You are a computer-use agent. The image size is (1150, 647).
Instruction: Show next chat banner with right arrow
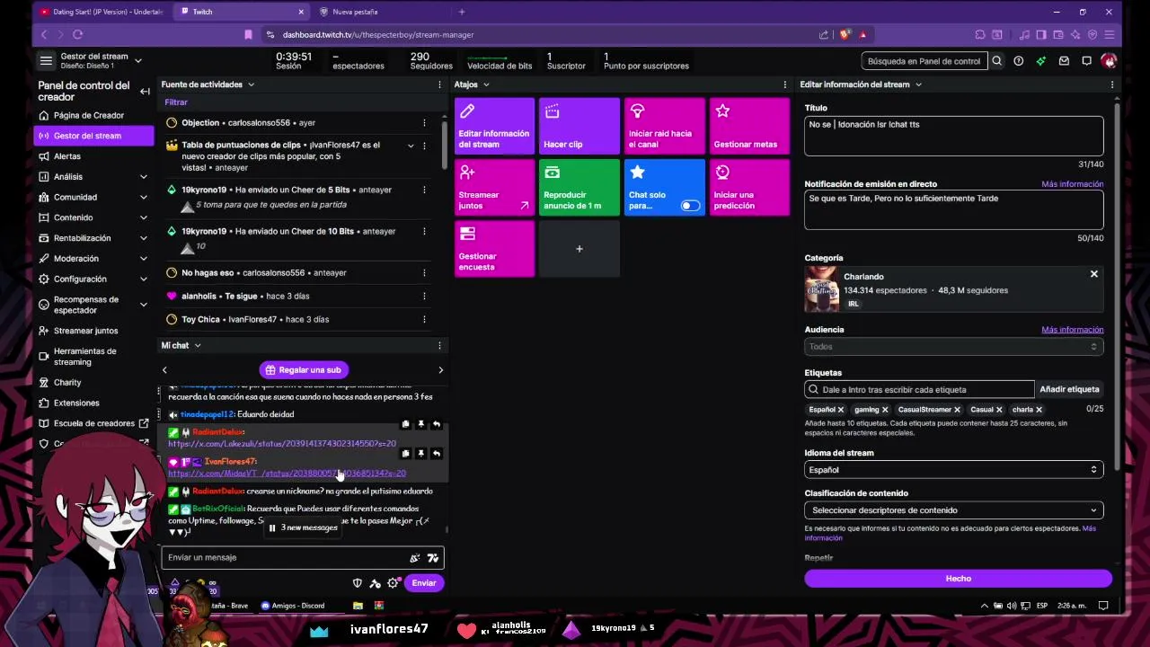[440, 370]
